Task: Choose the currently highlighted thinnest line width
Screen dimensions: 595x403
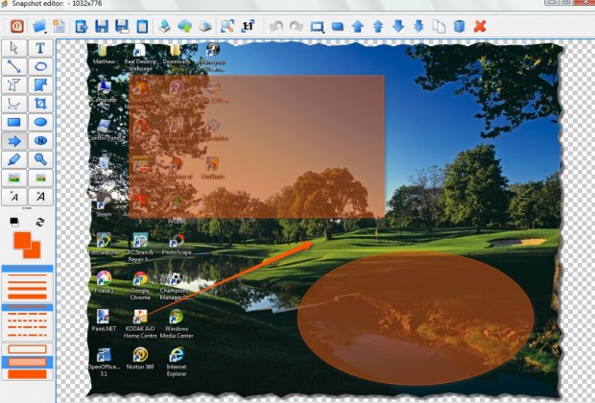Action: 27,269
